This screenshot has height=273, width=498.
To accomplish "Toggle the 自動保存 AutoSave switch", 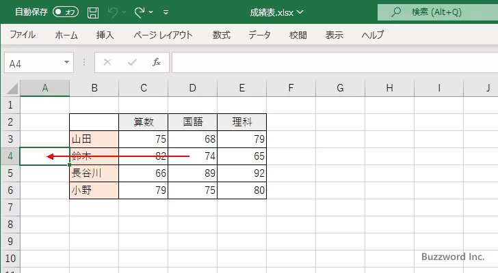I will click(x=66, y=12).
